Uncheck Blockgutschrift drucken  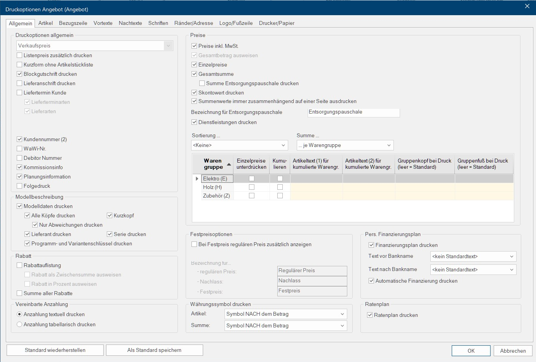click(19, 74)
